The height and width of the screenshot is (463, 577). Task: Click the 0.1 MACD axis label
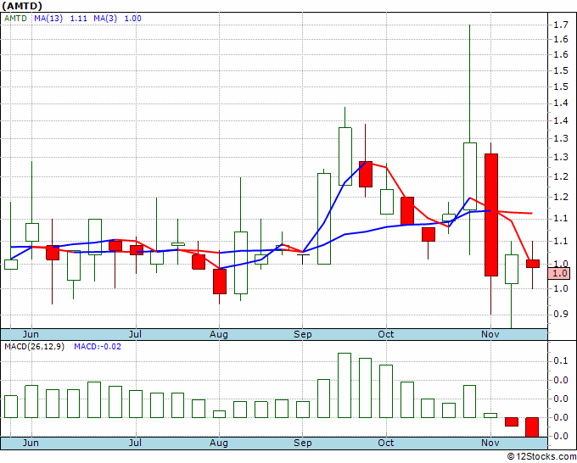coord(560,360)
